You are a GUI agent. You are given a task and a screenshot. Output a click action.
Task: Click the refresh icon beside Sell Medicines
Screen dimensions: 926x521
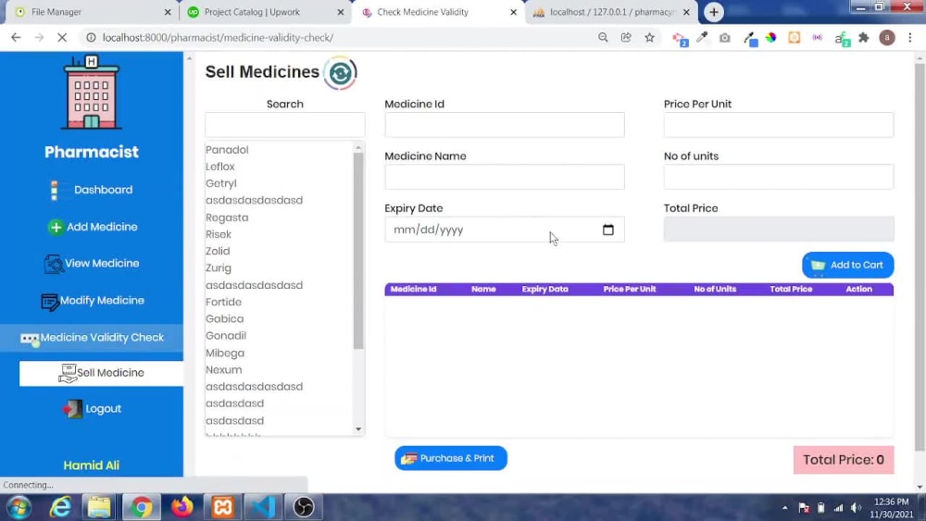pyautogui.click(x=340, y=72)
